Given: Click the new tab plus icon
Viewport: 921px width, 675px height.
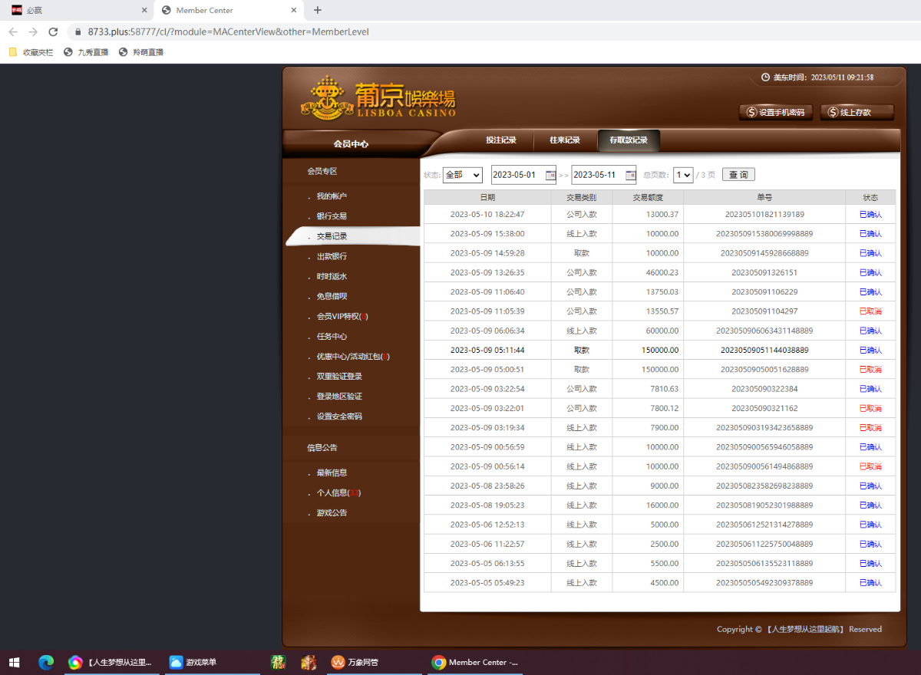Looking at the screenshot, I should coord(318,10).
